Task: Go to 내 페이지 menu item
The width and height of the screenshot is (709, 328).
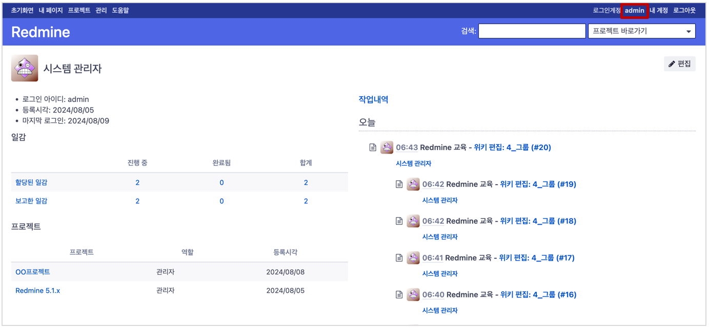Action: coord(51,10)
